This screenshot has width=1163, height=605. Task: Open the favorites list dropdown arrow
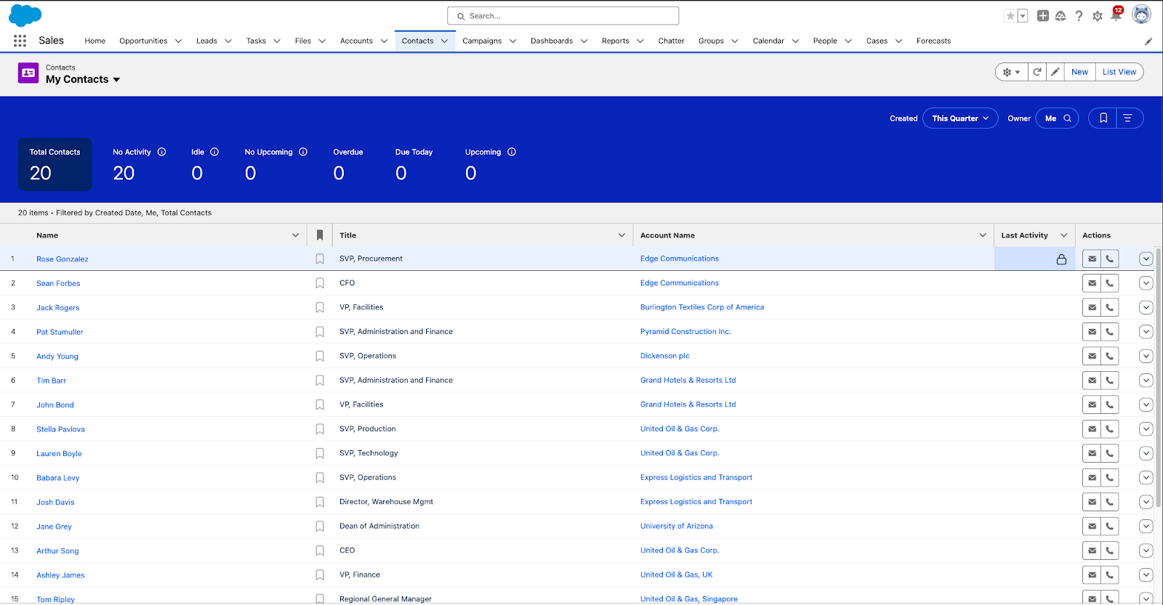pos(1023,16)
